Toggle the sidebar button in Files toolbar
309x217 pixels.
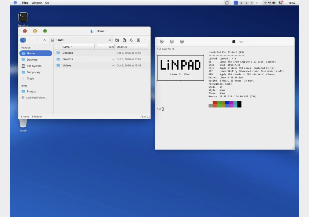click(23, 40)
